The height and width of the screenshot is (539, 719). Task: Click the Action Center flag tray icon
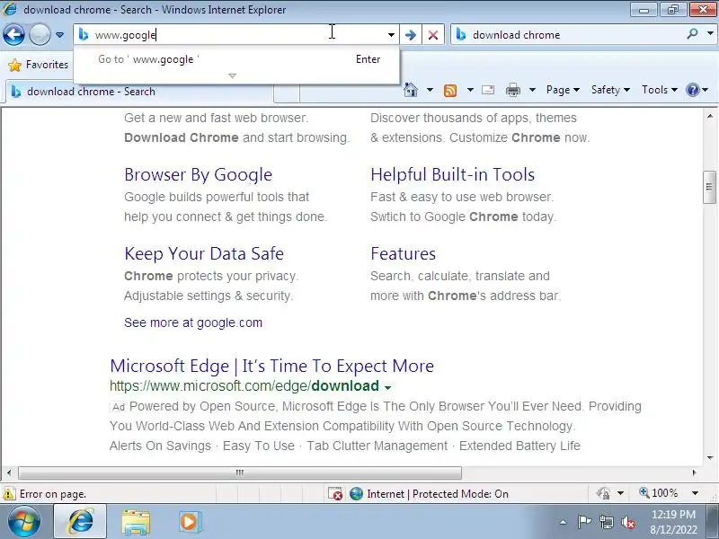point(583,522)
